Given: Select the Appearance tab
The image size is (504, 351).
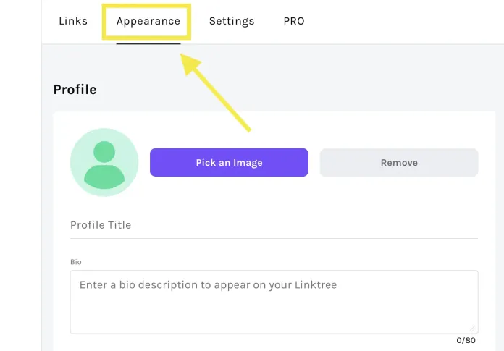Looking at the screenshot, I should 148,21.
